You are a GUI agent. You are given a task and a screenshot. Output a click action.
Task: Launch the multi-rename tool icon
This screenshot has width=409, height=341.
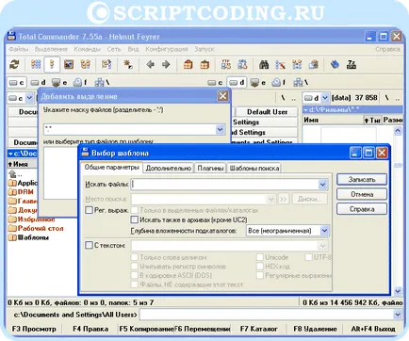(x=280, y=65)
